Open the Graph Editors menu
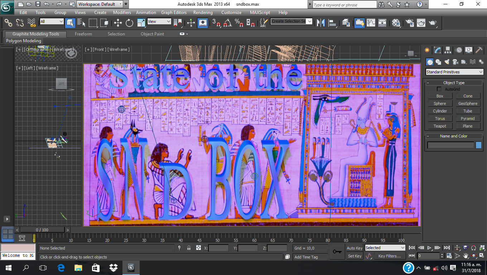This screenshot has height=275, width=487. click(174, 13)
